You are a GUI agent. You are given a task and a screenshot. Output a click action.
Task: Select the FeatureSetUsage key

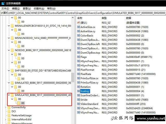pyautogui.click(x=22, y=115)
